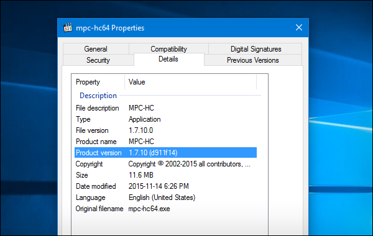Click the mpc-hc64 Properties title text
Screen dimensions: 373x236
pyautogui.click(x=110, y=28)
